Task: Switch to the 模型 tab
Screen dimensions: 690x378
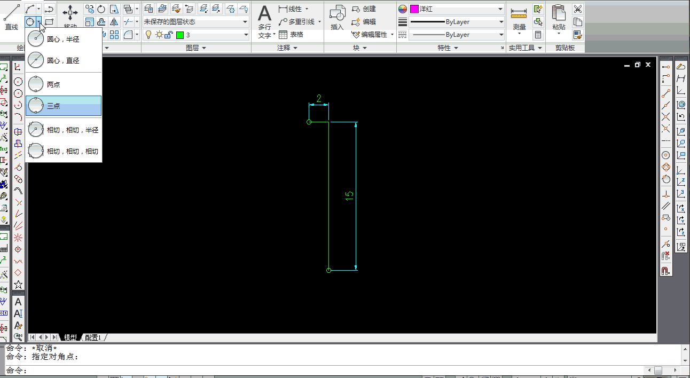Action: (70, 337)
